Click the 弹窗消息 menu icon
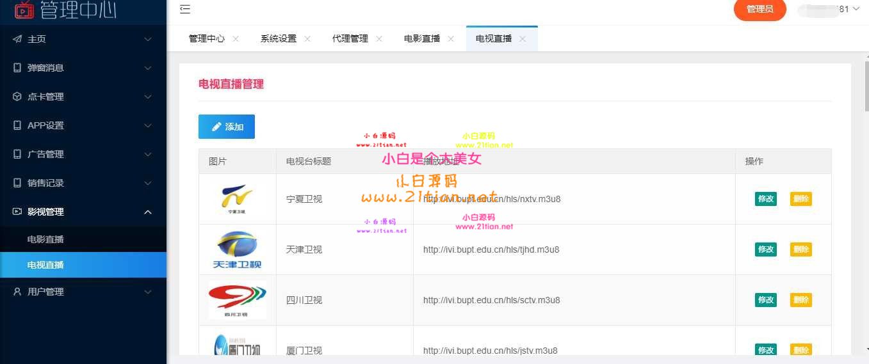869x364 pixels. pyautogui.click(x=17, y=68)
